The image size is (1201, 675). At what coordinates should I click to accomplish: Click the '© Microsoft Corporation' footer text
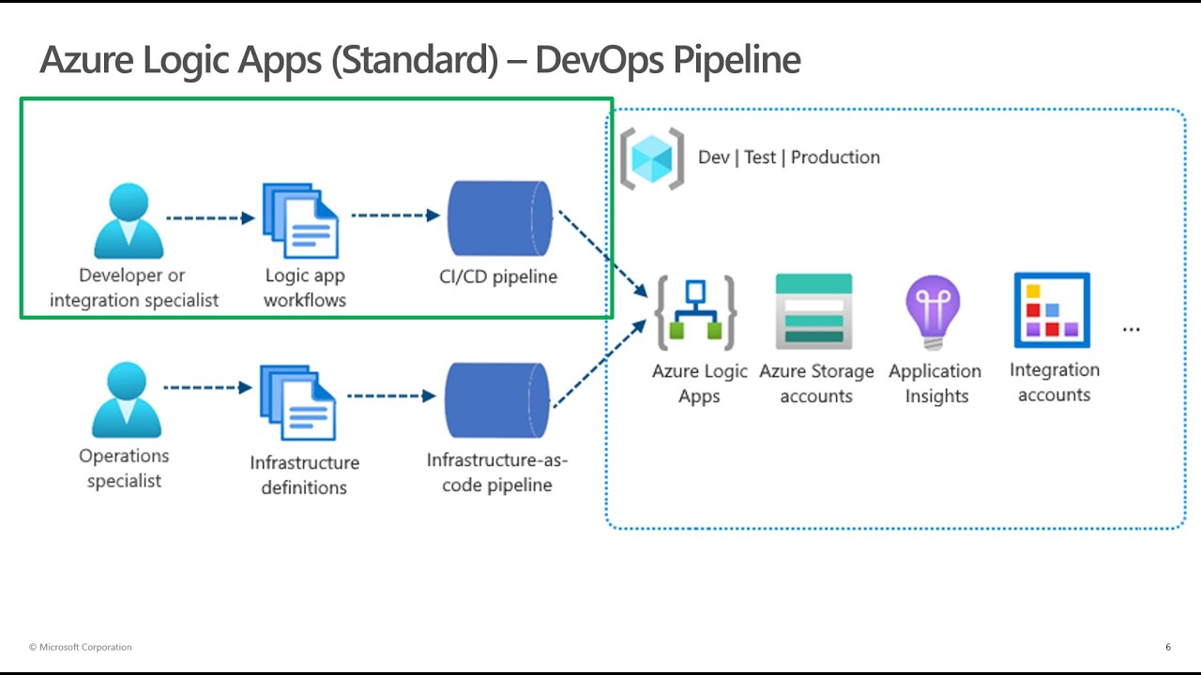81,647
